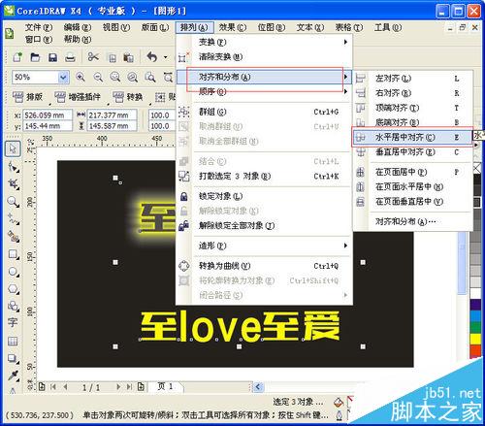Screen dimensions: 485x426
Task: Select the Shape tool
Action: click(14, 167)
